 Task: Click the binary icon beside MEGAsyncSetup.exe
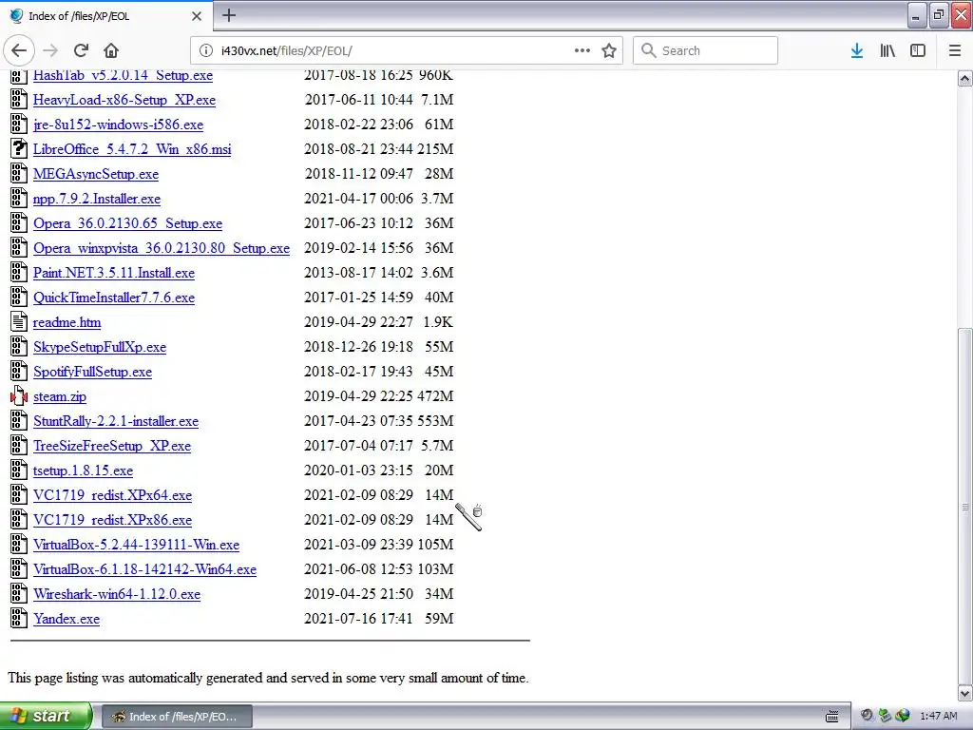(19, 173)
